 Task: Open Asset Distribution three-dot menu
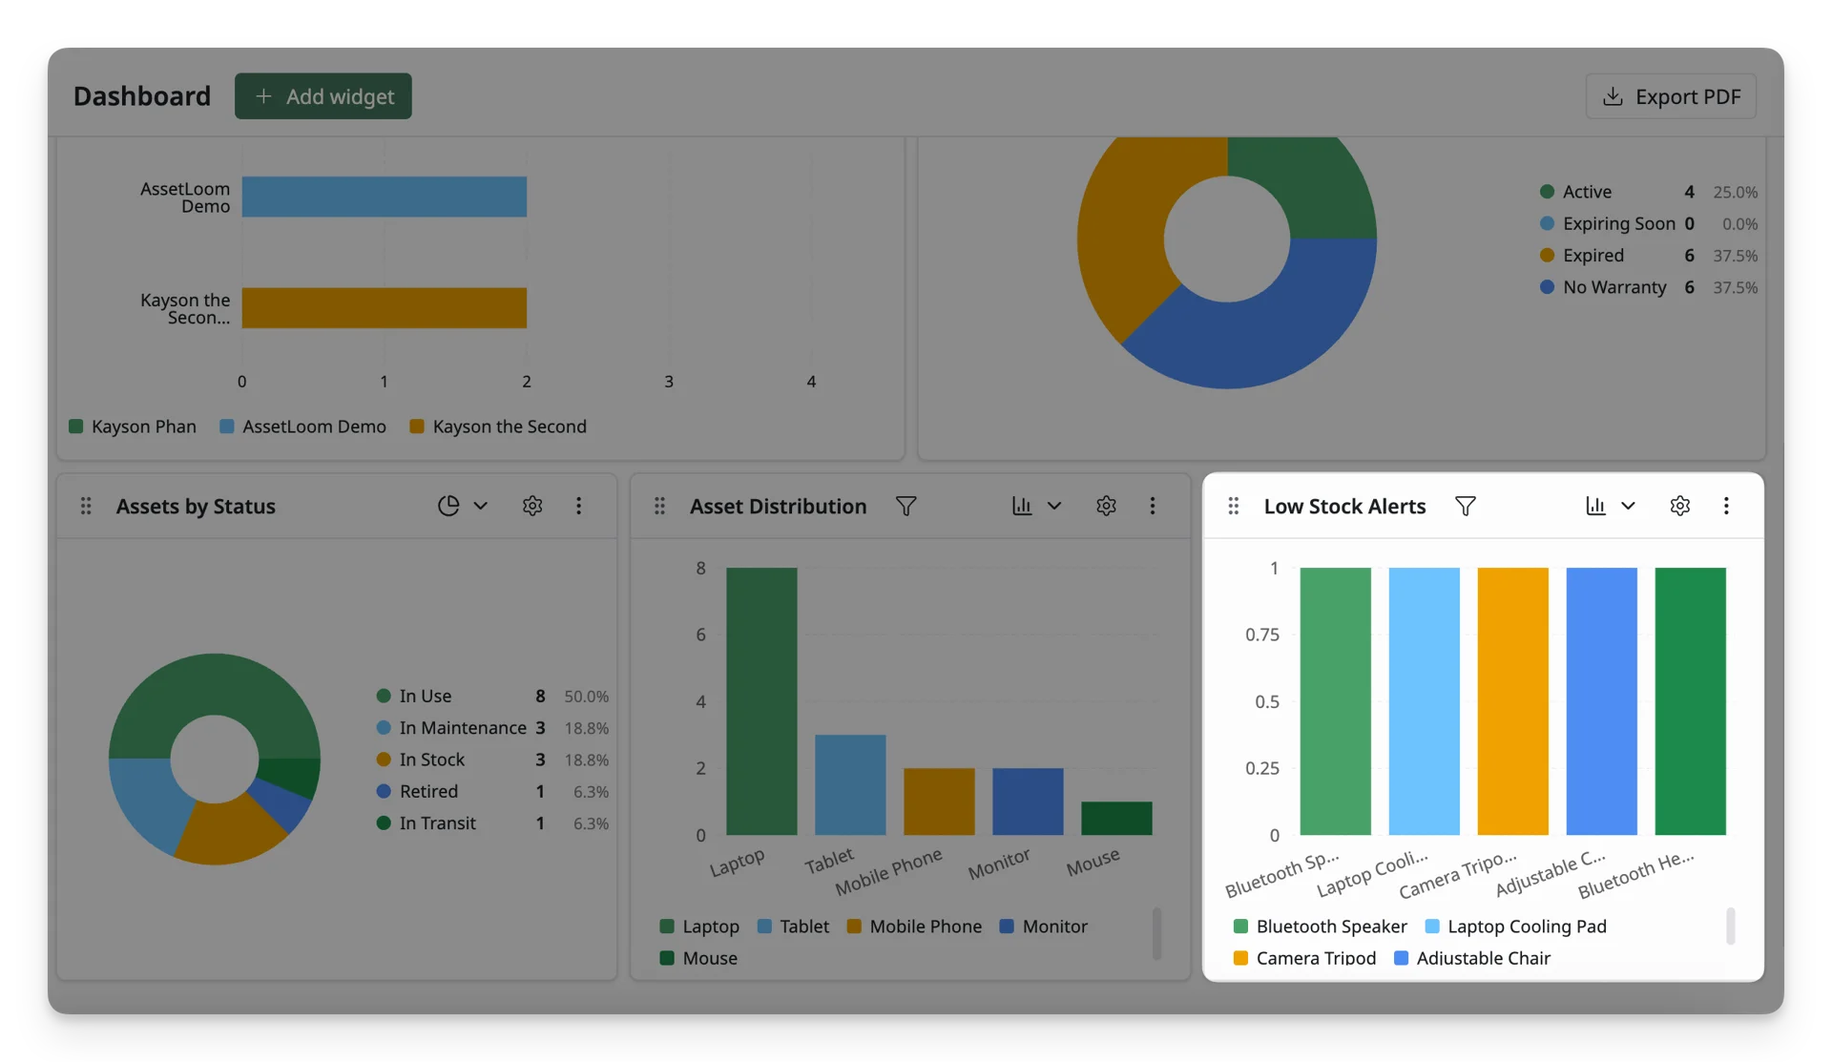pos(1153,507)
